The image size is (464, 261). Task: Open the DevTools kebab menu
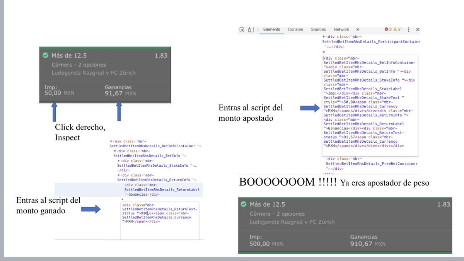[409, 29]
